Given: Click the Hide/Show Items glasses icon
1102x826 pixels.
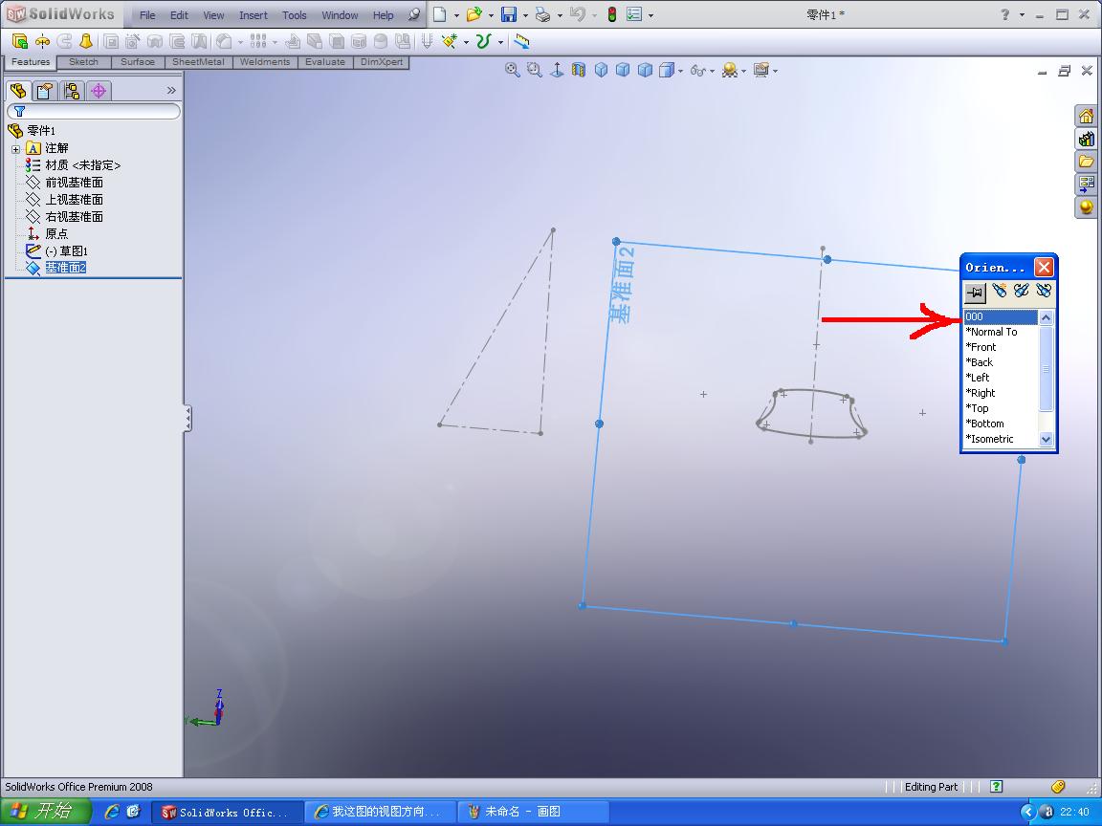Looking at the screenshot, I should point(697,70).
